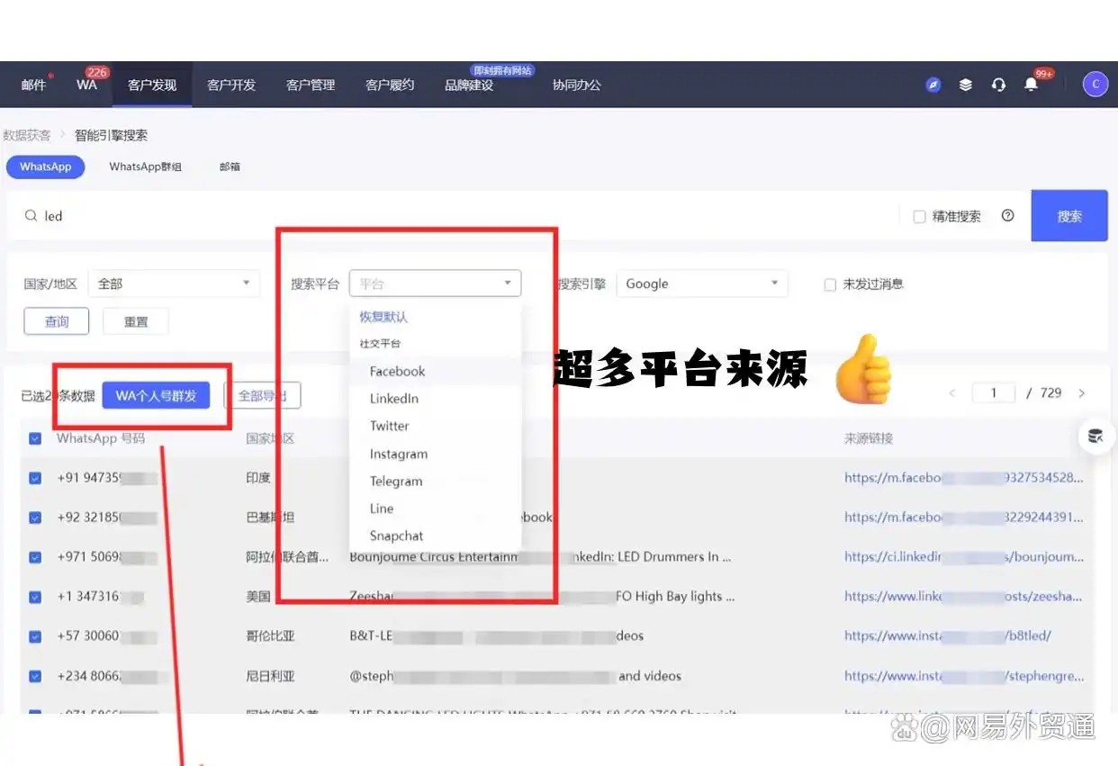Click the 印度 country cell
The width and height of the screenshot is (1118, 766).
point(258,478)
